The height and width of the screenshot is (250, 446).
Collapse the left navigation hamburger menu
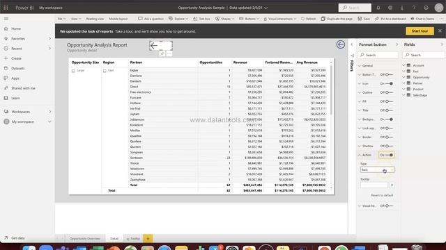click(6, 19)
